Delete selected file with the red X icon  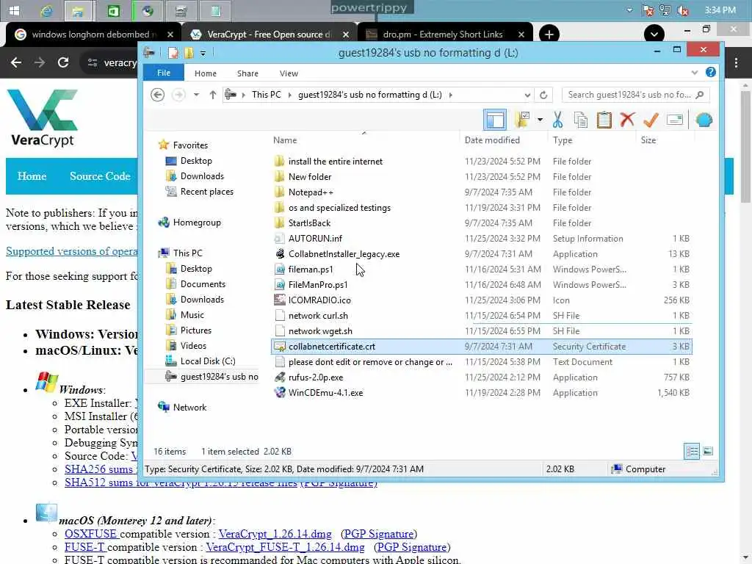[627, 120]
